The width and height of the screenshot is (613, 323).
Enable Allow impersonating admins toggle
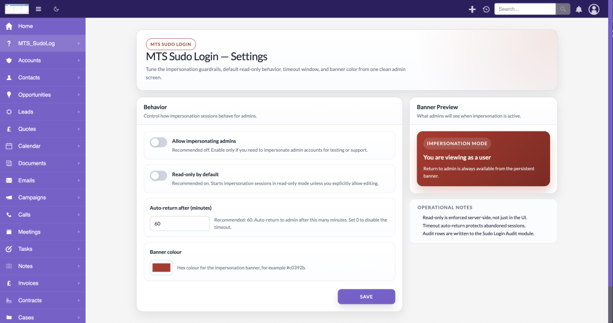tap(158, 142)
